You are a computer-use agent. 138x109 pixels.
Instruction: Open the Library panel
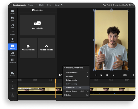[x=12, y=12]
